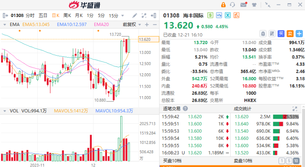
Task: Click the stock code 01308 in chart toolbar
Action: [17, 15]
